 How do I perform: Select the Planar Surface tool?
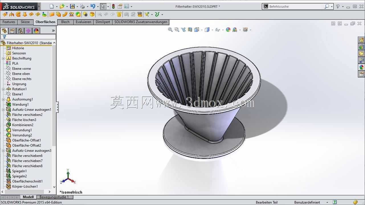point(52,14)
